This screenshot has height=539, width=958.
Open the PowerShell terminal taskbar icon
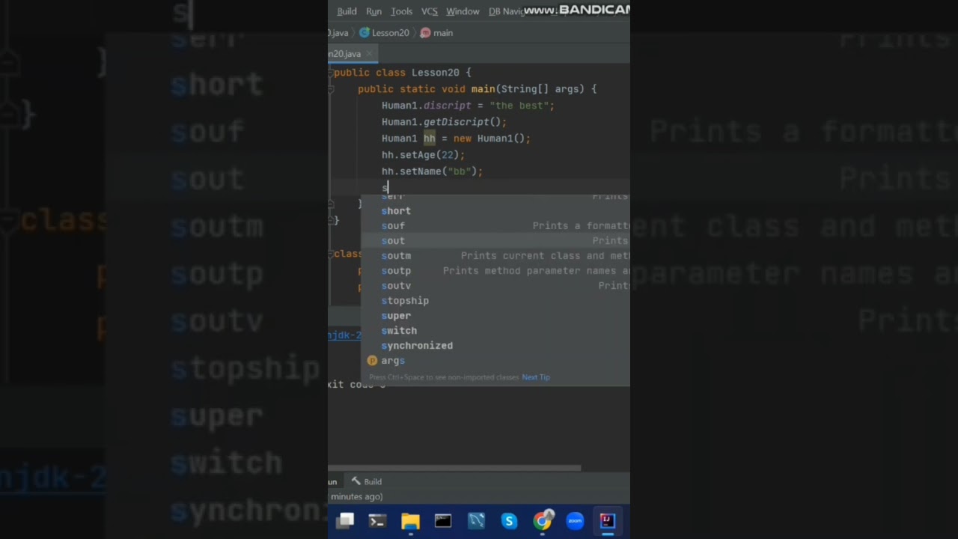coord(377,520)
